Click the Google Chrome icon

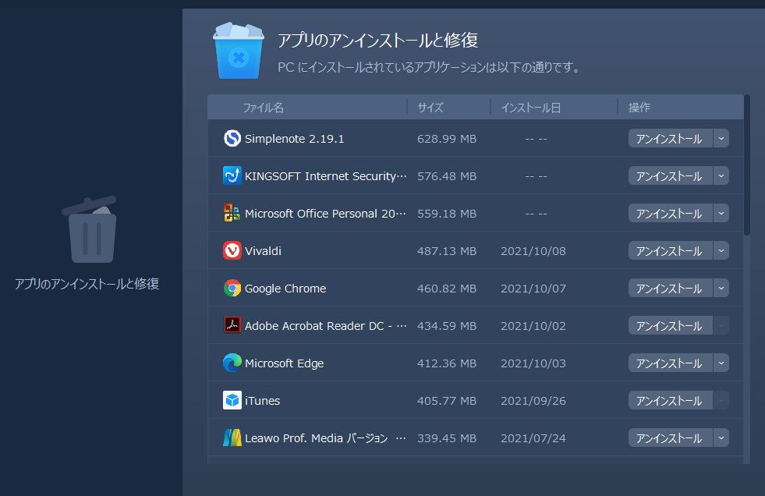tap(232, 289)
